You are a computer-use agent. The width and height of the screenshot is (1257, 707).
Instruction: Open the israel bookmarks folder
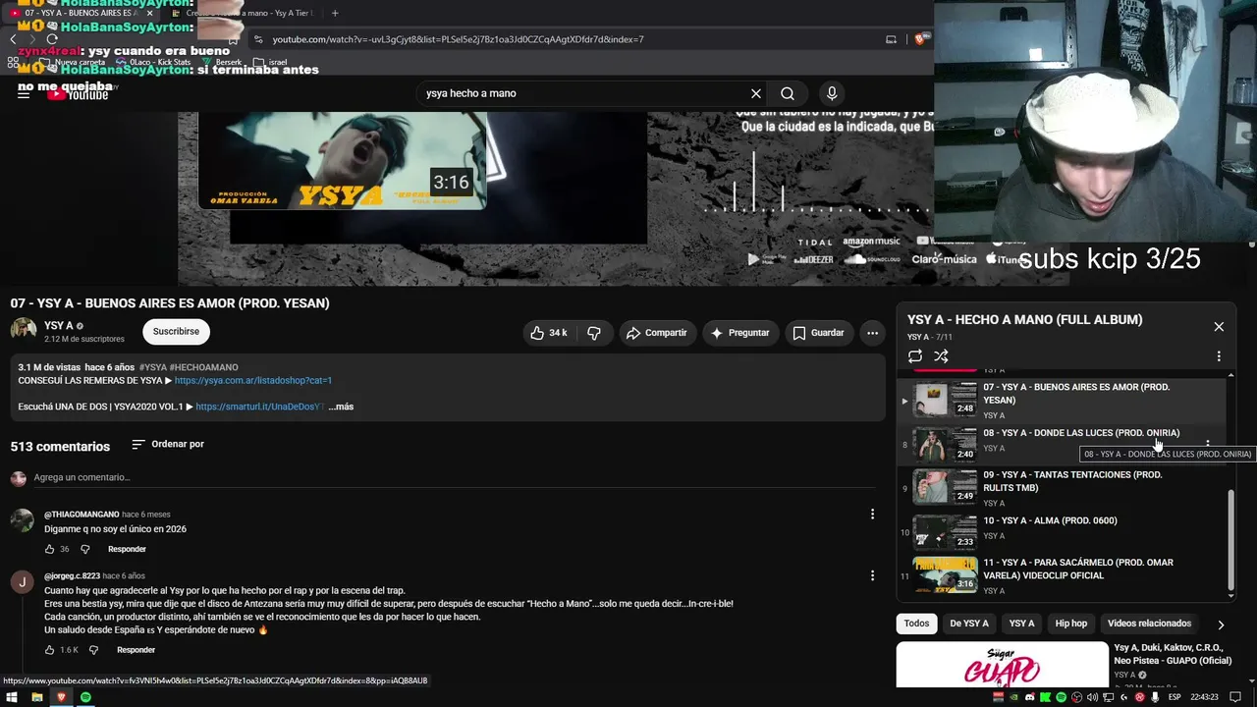pyautogui.click(x=269, y=62)
